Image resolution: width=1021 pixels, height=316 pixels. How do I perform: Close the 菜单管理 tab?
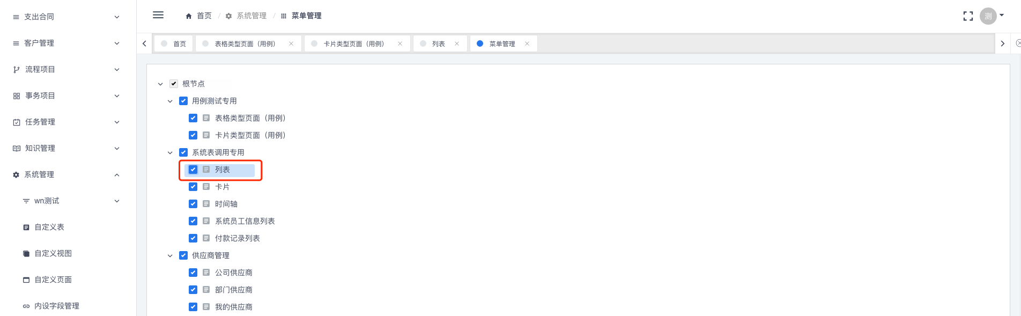coord(527,44)
